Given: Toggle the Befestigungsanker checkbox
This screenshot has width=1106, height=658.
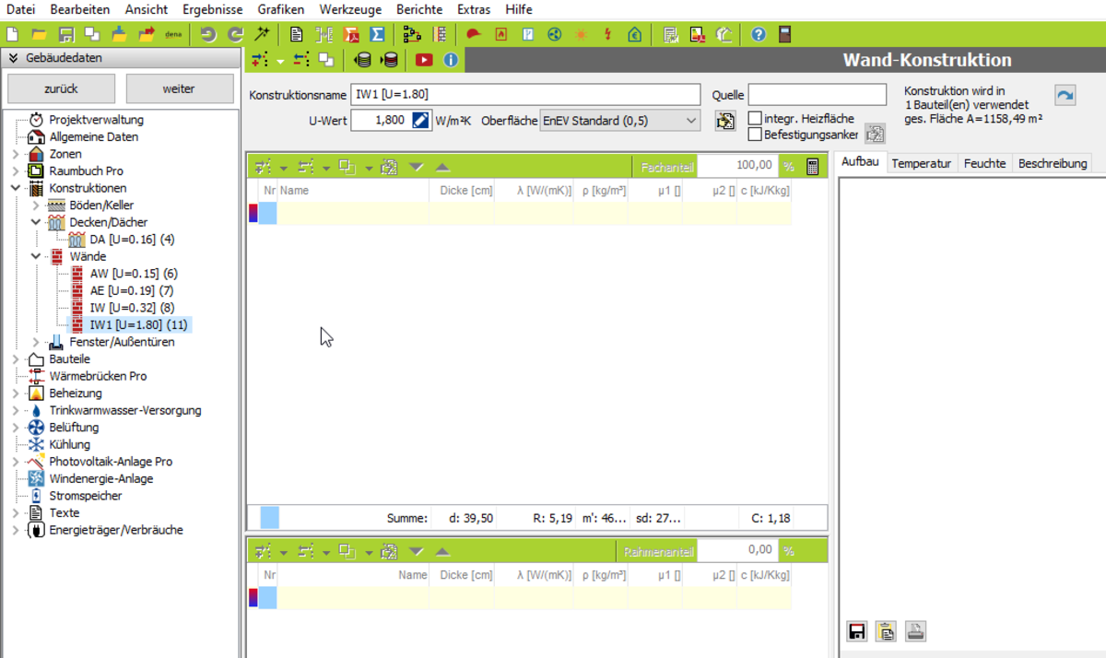Looking at the screenshot, I should 755,135.
